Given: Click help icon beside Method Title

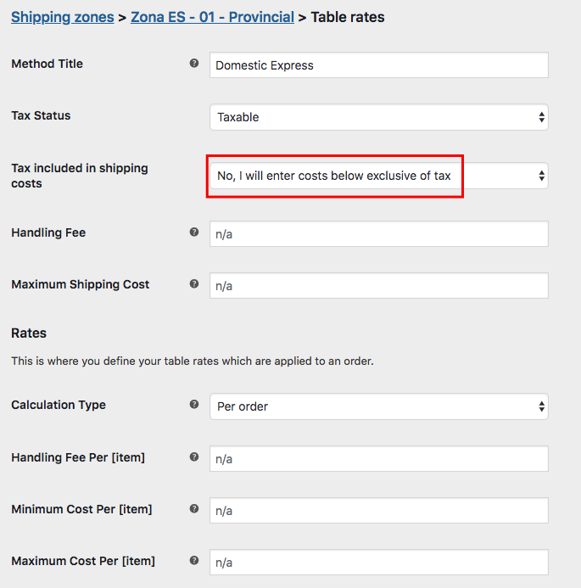Looking at the screenshot, I should (194, 64).
